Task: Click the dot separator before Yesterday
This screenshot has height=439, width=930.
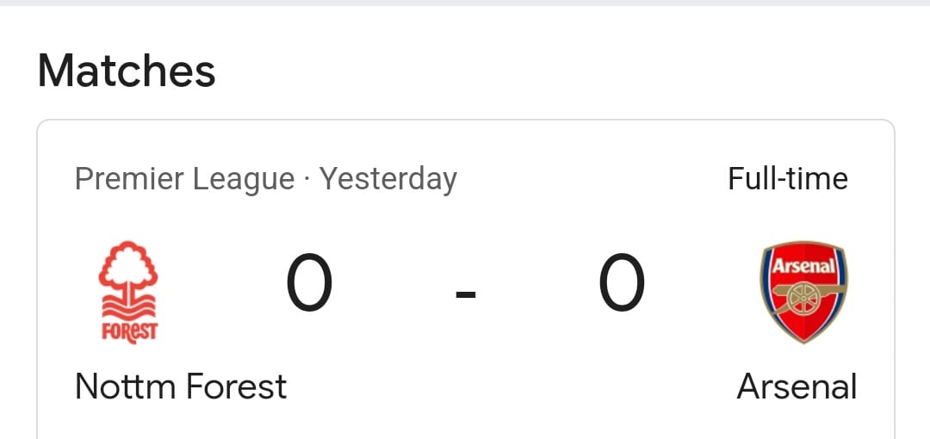Action: coord(307,180)
